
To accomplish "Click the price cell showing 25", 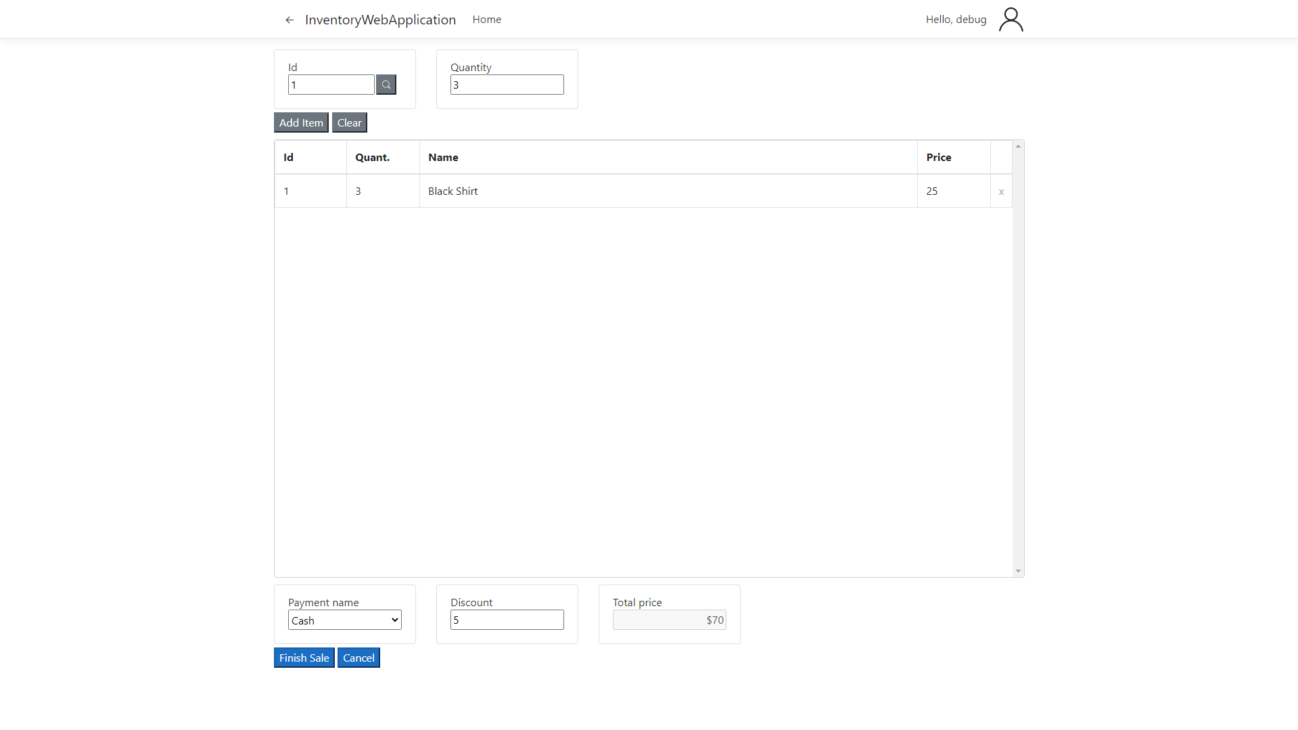I will (x=954, y=191).
